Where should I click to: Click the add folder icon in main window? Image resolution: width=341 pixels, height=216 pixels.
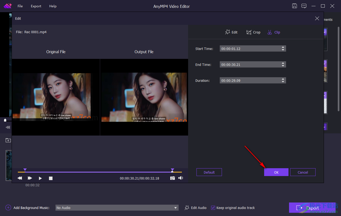tap(8, 140)
